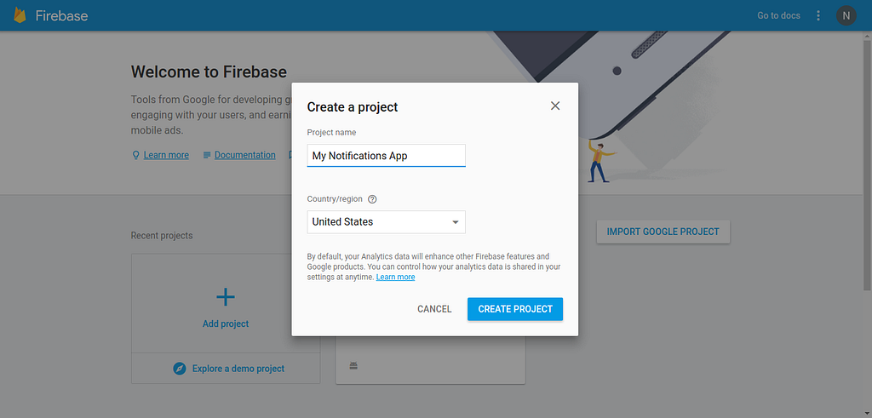
Task: Click the lightbulb icon beside Learn more
Action: pyautogui.click(x=135, y=155)
